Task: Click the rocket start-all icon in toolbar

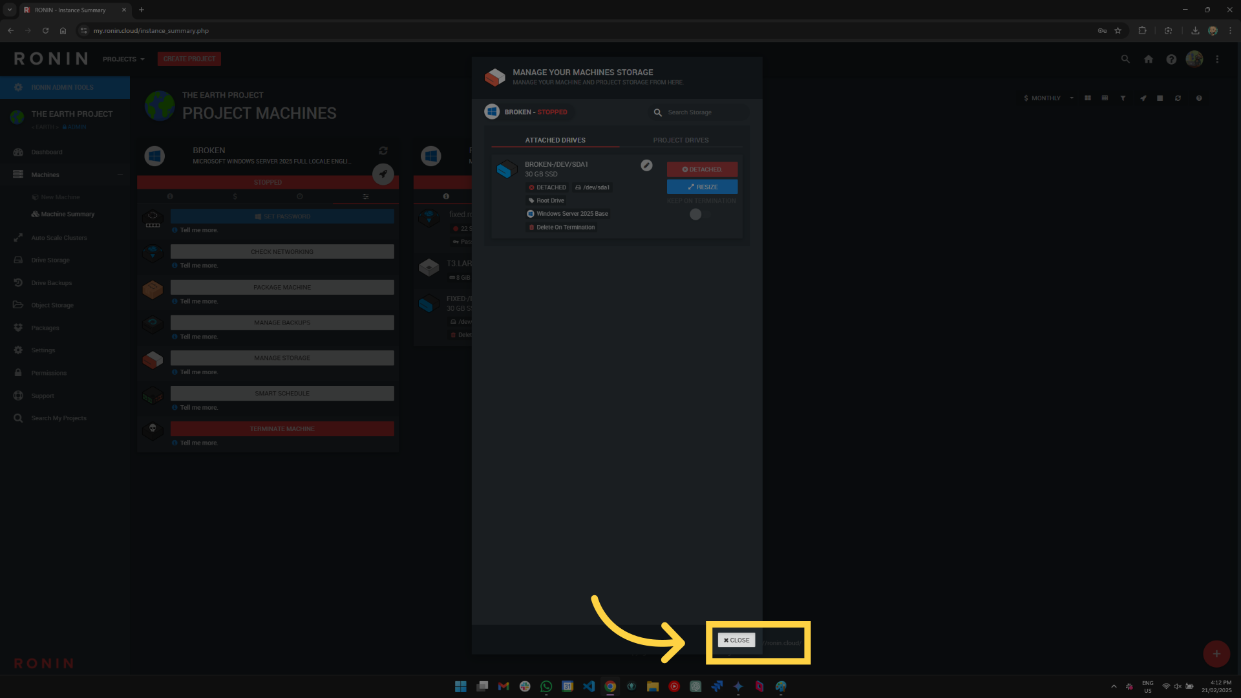Action: coord(1143,98)
